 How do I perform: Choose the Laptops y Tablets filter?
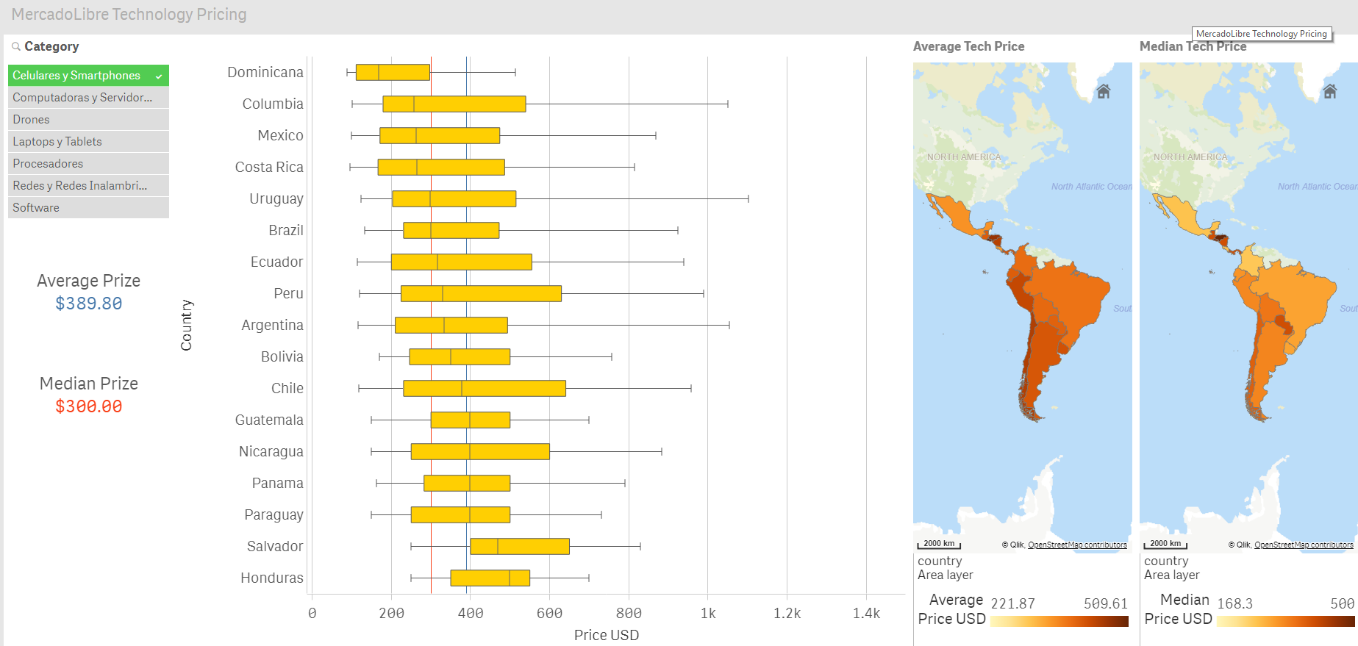[88, 142]
